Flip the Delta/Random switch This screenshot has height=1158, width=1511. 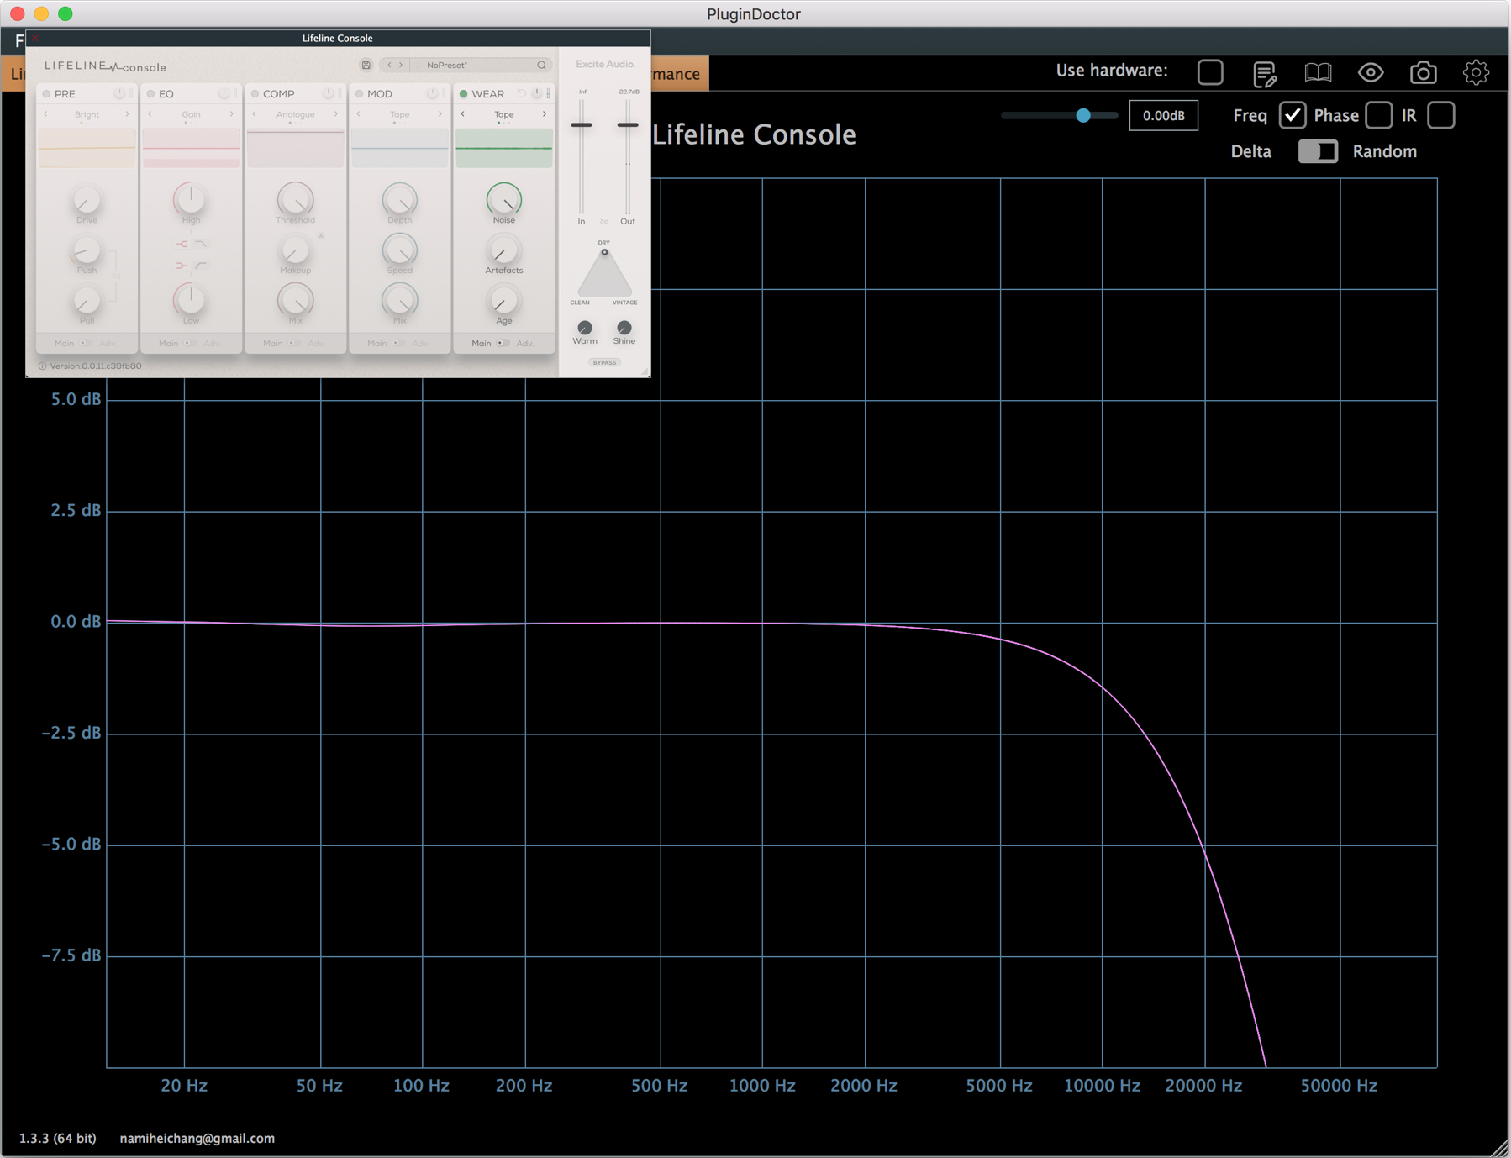pos(1317,151)
